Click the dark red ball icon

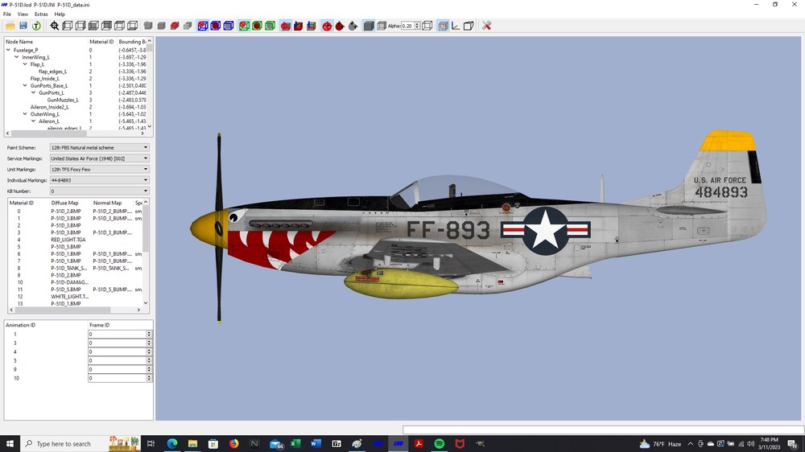(340, 26)
